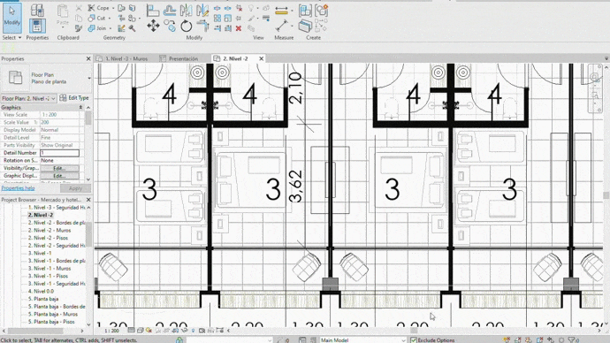Select the Mirror - Draw Axis tool

[x=202, y=10]
